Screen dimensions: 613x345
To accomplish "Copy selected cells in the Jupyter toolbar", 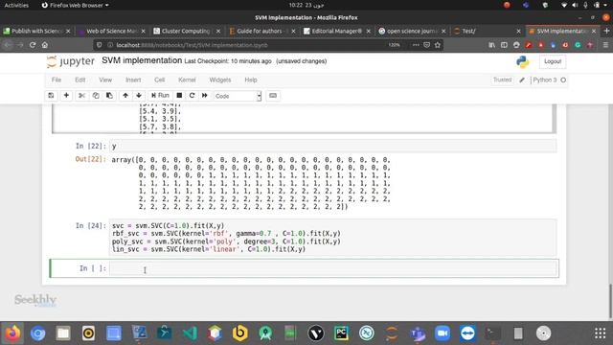I will pos(96,96).
